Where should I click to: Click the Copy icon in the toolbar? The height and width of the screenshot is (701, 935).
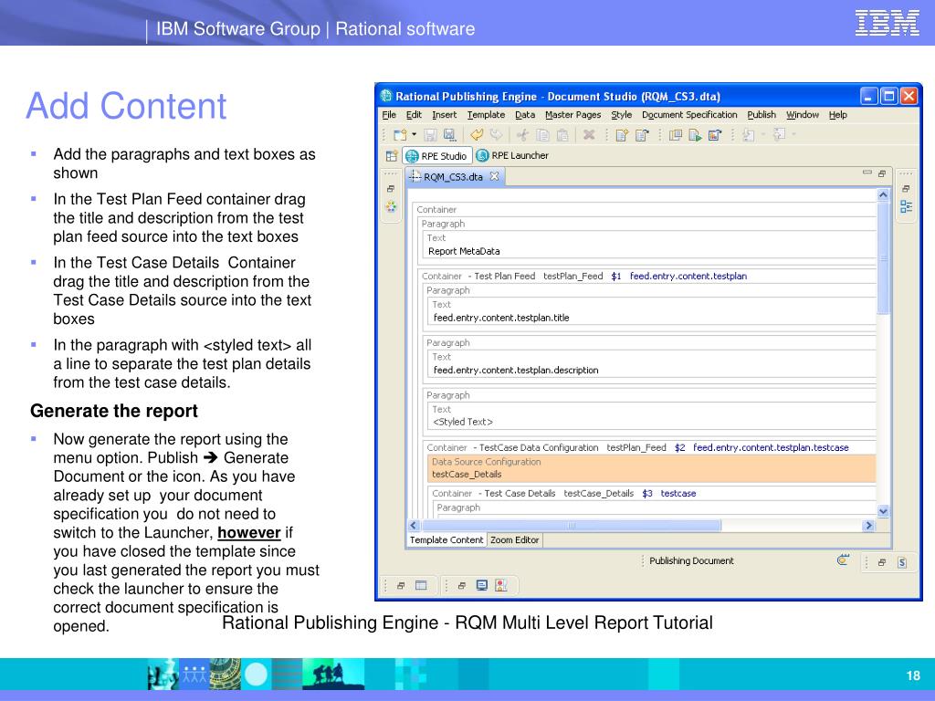click(542, 135)
